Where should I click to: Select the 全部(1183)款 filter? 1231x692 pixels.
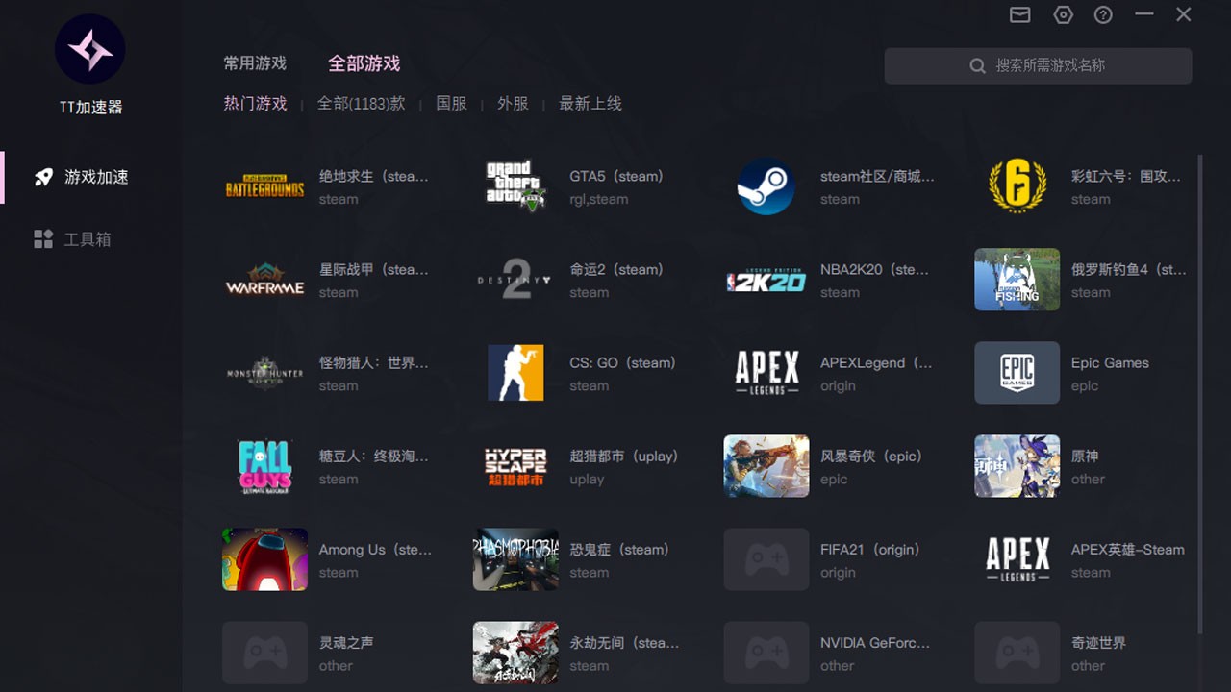point(362,103)
